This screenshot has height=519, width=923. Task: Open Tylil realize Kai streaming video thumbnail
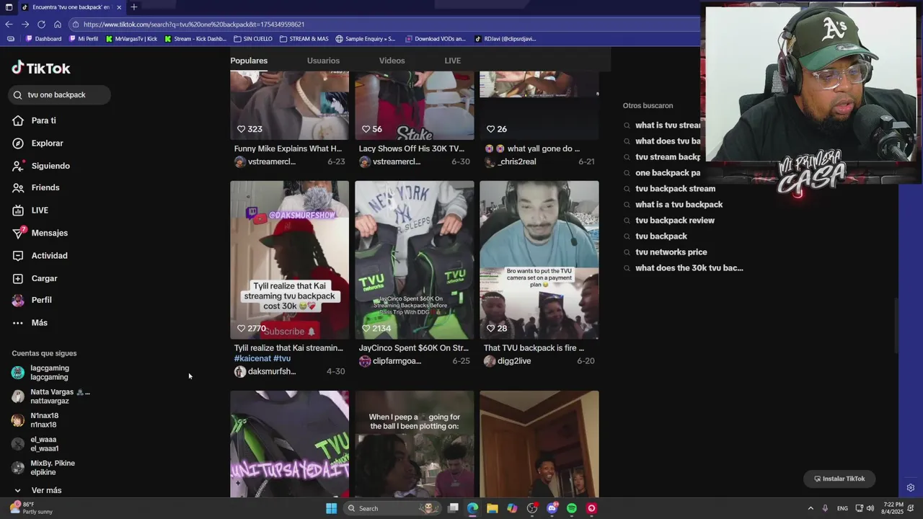tap(289, 259)
